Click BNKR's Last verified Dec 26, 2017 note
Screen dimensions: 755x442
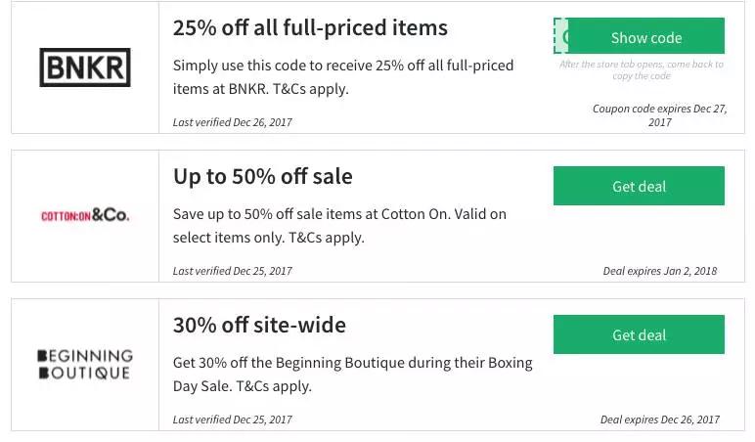(232, 123)
